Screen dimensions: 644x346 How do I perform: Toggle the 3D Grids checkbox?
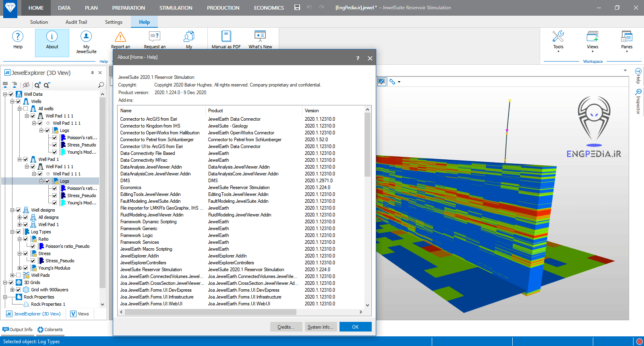[11, 282]
